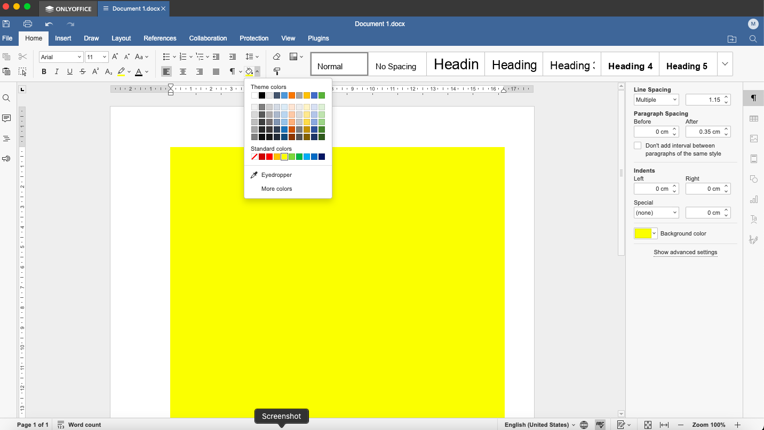Apply underline formatting
Viewport: 764px width, 430px height.
pos(69,71)
